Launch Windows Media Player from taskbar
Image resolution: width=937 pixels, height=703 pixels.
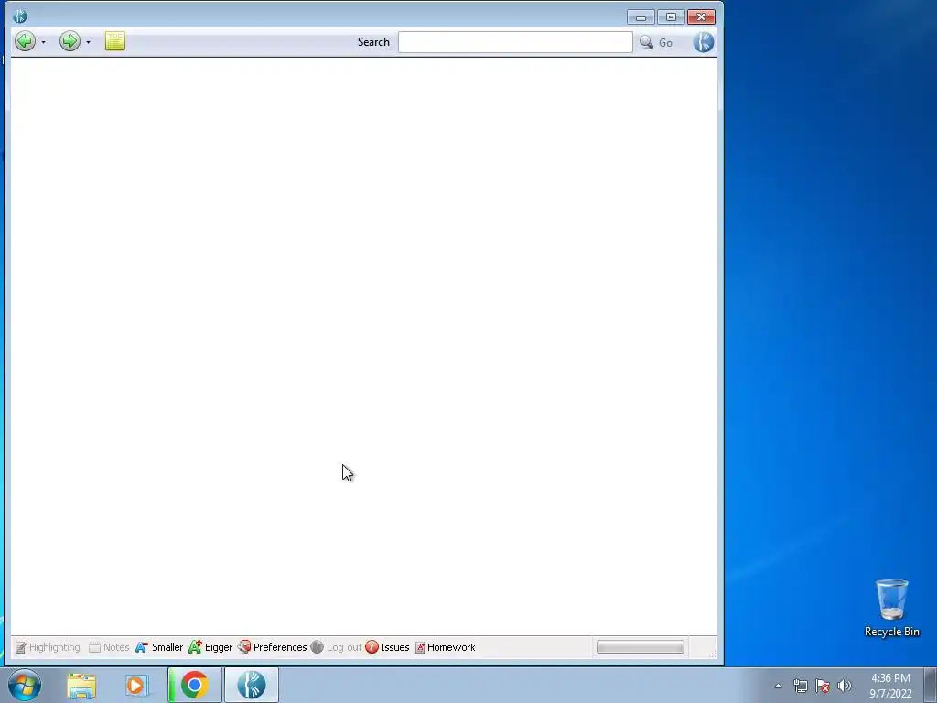point(136,686)
